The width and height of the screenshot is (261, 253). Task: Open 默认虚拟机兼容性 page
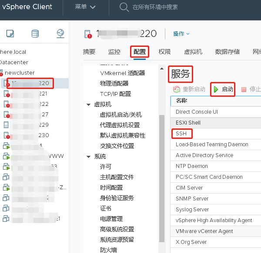(123, 136)
